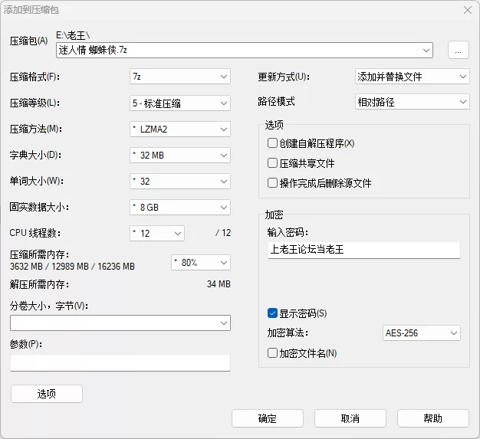The height and width of the screenshot is (439, 480).
Task: Enable the encrypt file names checkbox
Action: (x=272, y=353)
